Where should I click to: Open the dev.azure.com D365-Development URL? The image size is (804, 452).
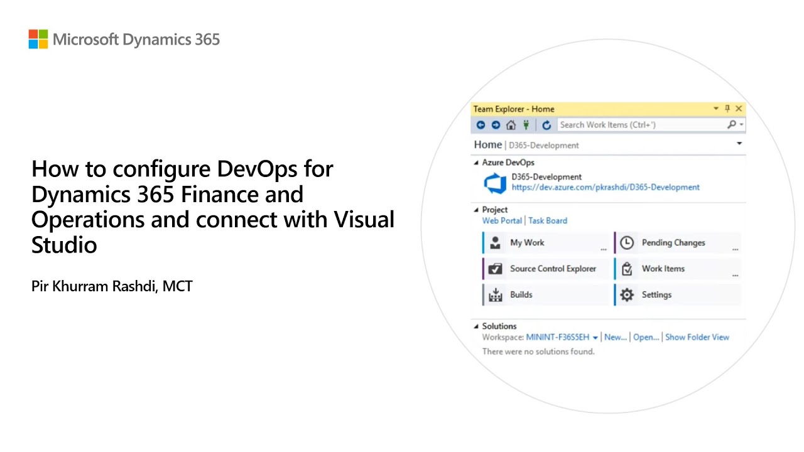tap(606, 187)
